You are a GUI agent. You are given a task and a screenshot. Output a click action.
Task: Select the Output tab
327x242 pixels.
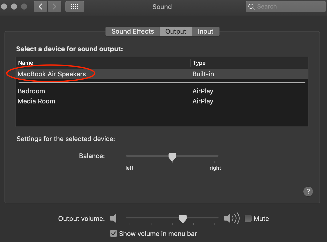[x=176, y=31]
